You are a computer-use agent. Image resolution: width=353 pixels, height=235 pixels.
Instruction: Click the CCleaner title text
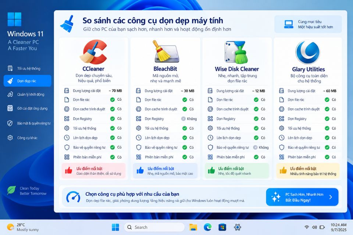click(93, 69)
